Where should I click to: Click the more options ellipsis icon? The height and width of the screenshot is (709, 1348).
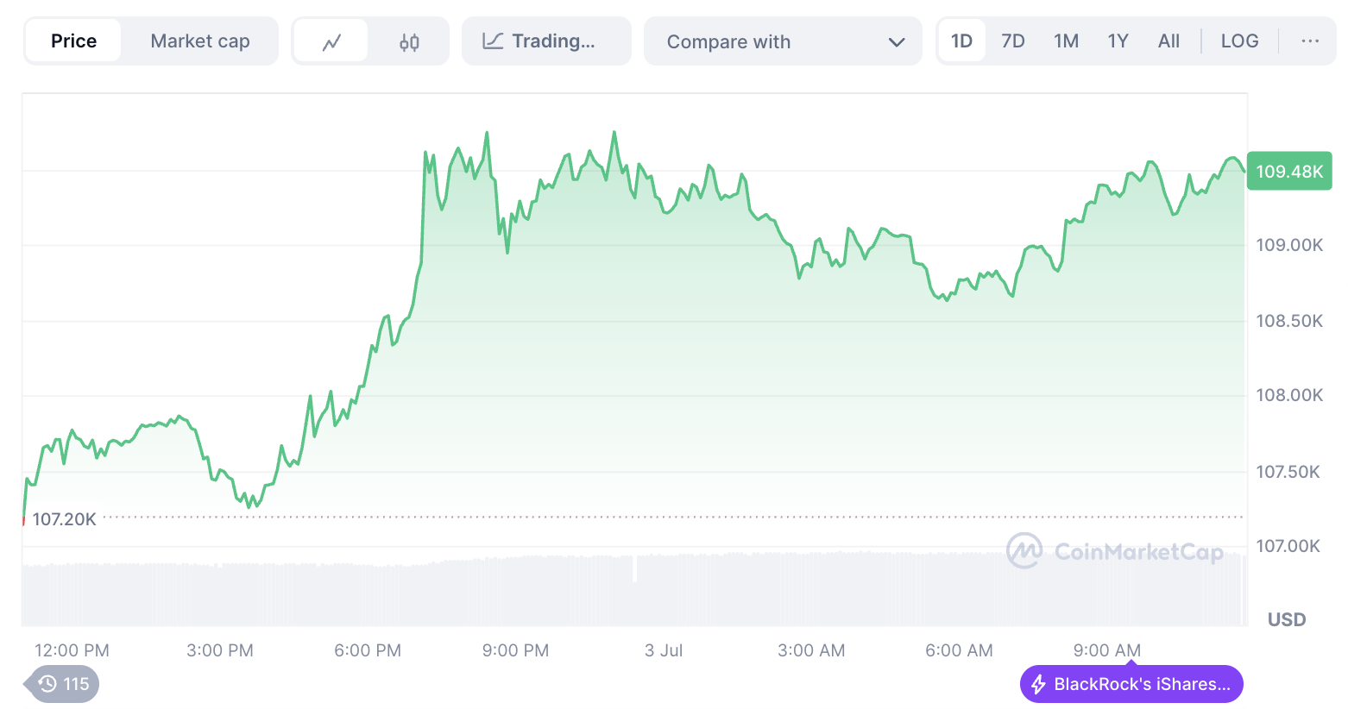[1310, 41]
